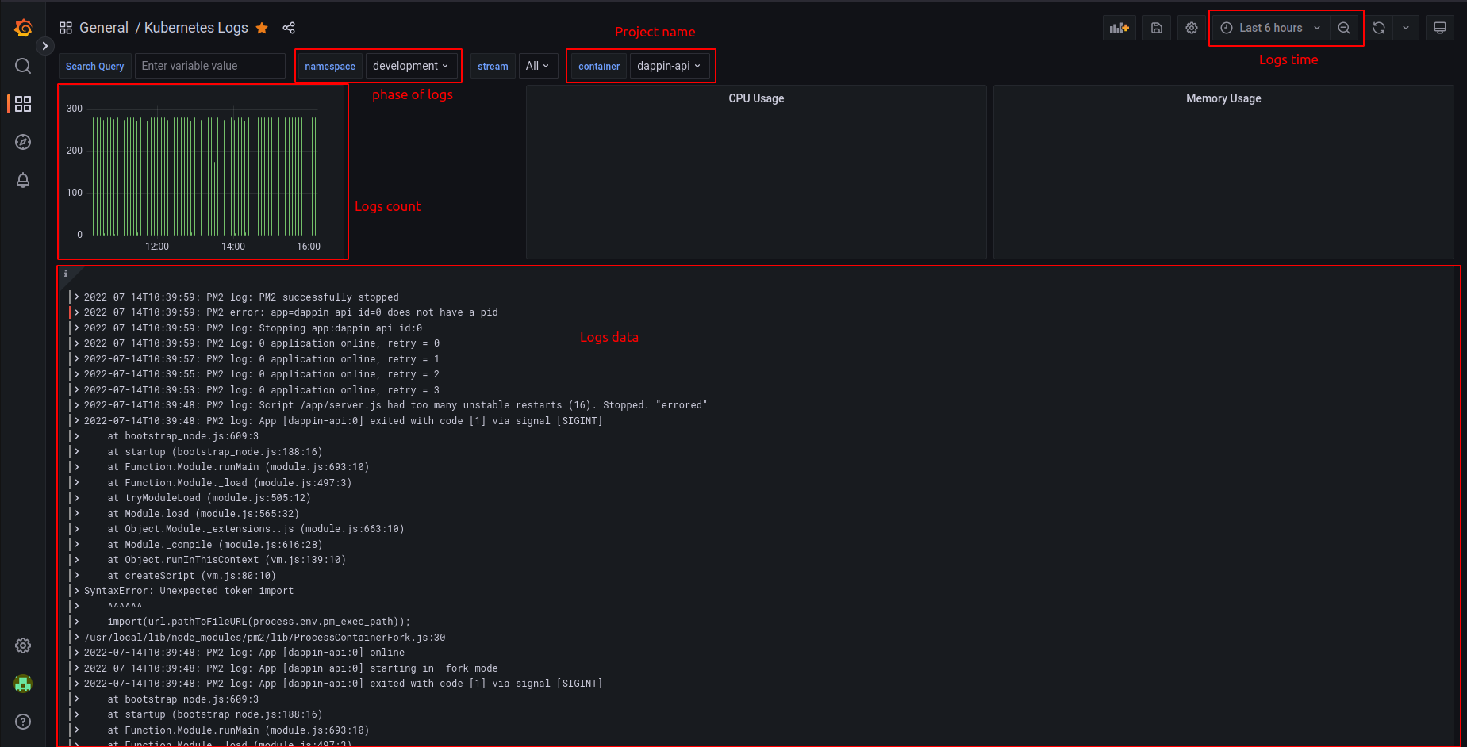Open dashboard settings gear in top bar

[x=1192, y=28]
